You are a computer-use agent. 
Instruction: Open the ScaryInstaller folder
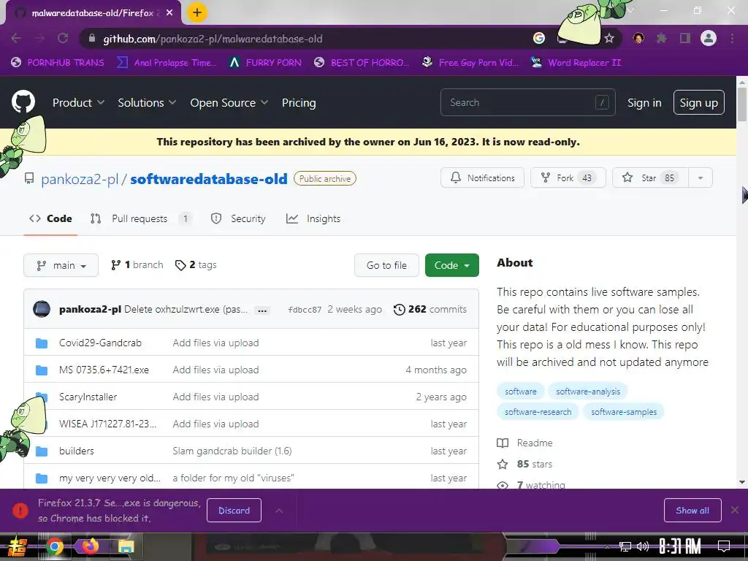pyautogui.click(x=88, y=397)
